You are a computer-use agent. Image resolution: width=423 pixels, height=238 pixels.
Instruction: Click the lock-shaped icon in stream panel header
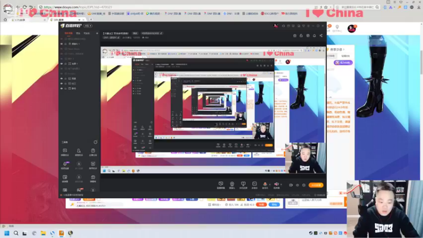click(301, 35)
